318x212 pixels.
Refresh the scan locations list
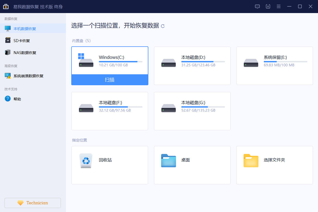(x=163, y=26)
